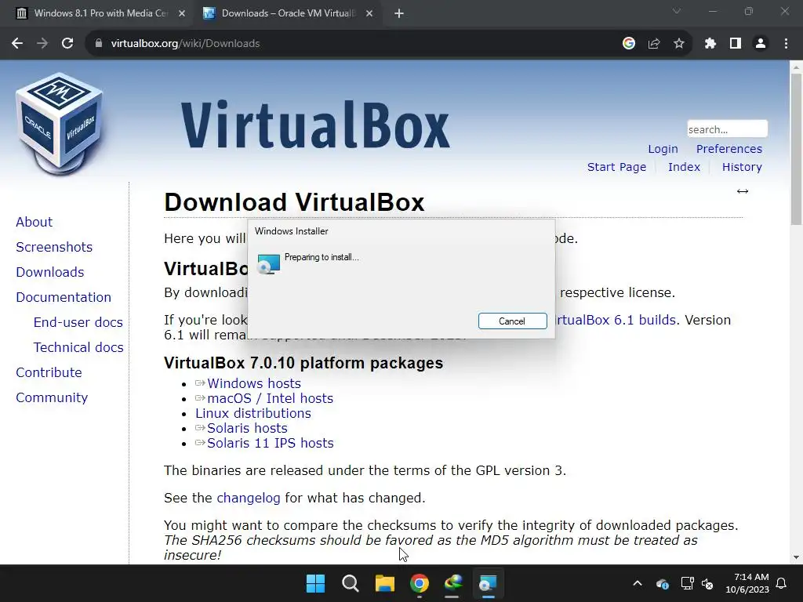This screenshot has width=803, height=602.
Task: Open the clock showing 7:14 AM
Action: pyautogui.click(x=747, y=583)
